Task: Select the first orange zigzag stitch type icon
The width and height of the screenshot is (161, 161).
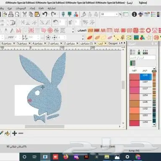Action: point(90,30)
